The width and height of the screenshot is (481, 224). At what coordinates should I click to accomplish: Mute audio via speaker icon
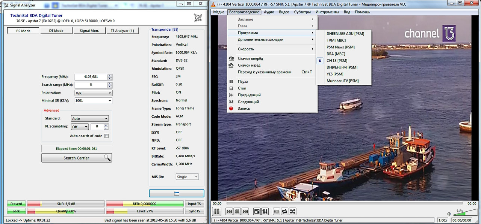point(449,214)
